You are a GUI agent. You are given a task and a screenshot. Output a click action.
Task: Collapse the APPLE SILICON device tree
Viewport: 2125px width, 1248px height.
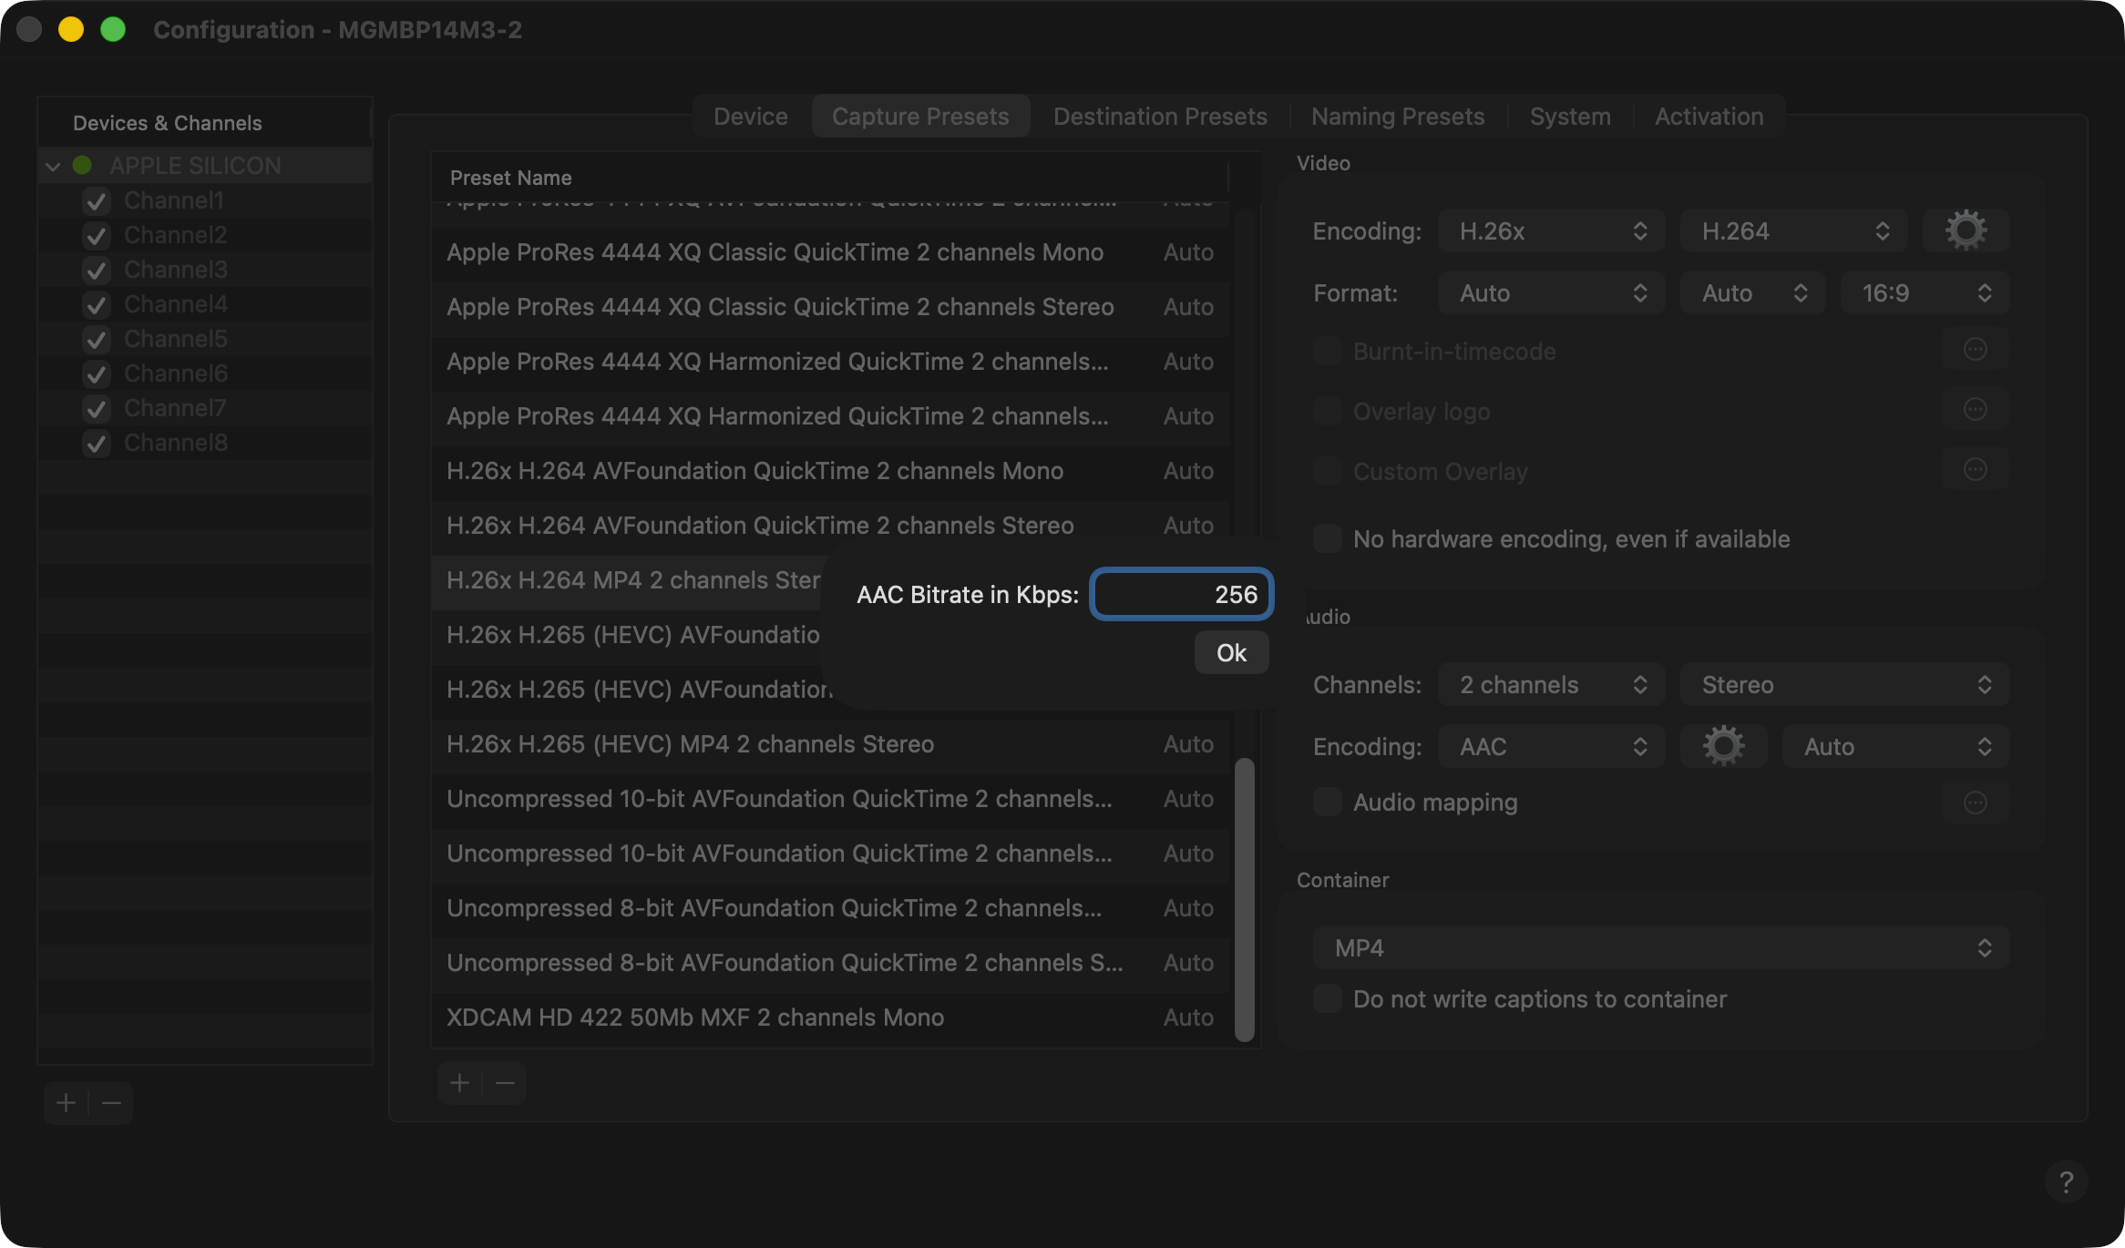click(53, 166)
